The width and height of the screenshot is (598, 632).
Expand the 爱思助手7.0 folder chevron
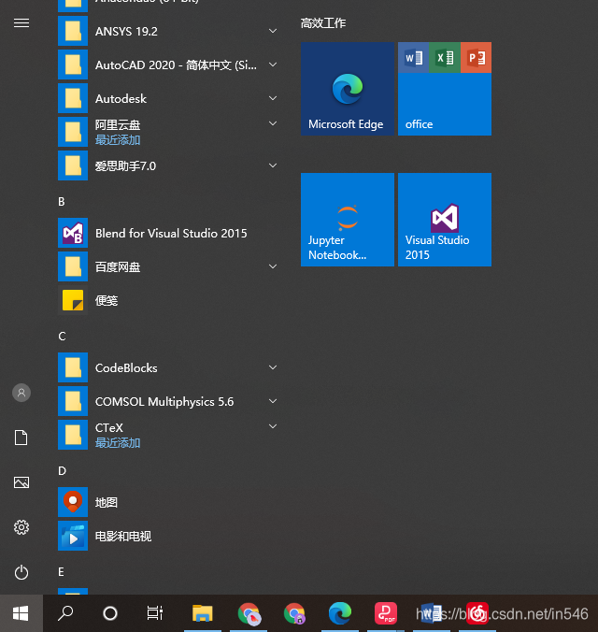tap(273, 165)
